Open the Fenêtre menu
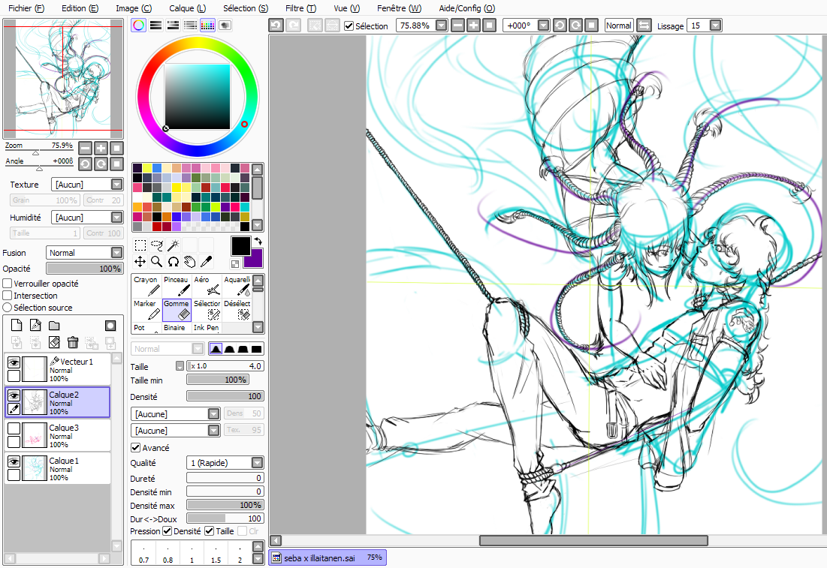This screenshot has width=827, height=568. coord(400,8)
